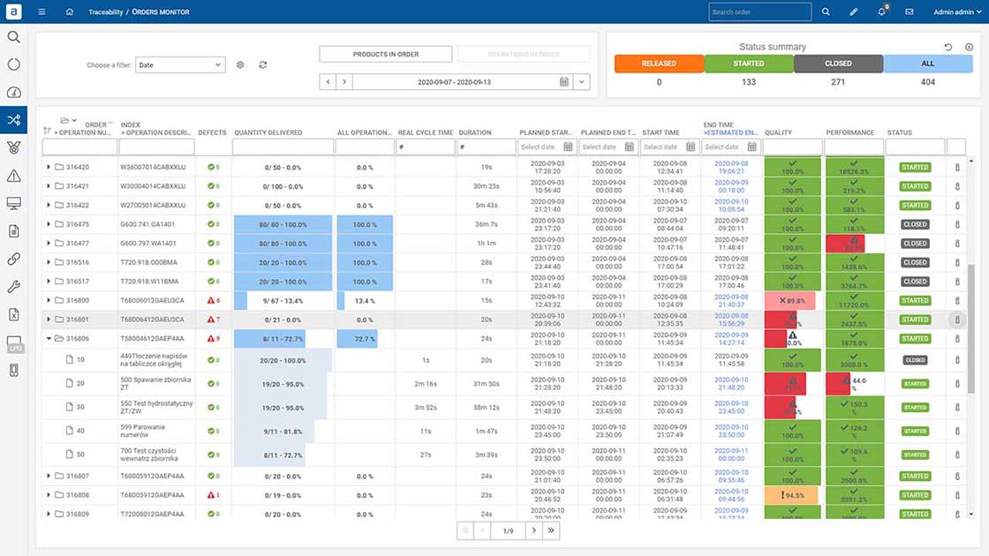Viewport: 989px width, 556px height.
Task: Click quantity progress bar 9/67 - 13.4%
Action: (283, 301)
